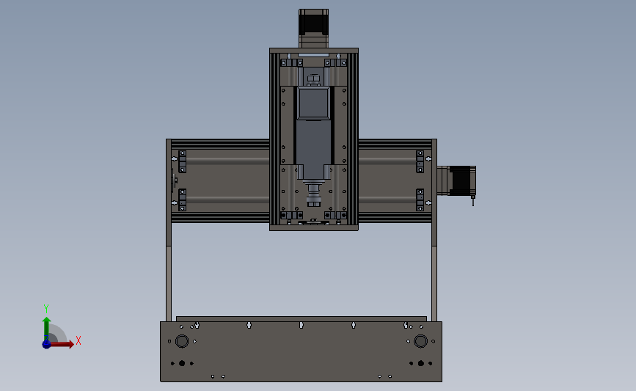
Task: Pick the right vertical gantry upright
Action: [434, 230]
